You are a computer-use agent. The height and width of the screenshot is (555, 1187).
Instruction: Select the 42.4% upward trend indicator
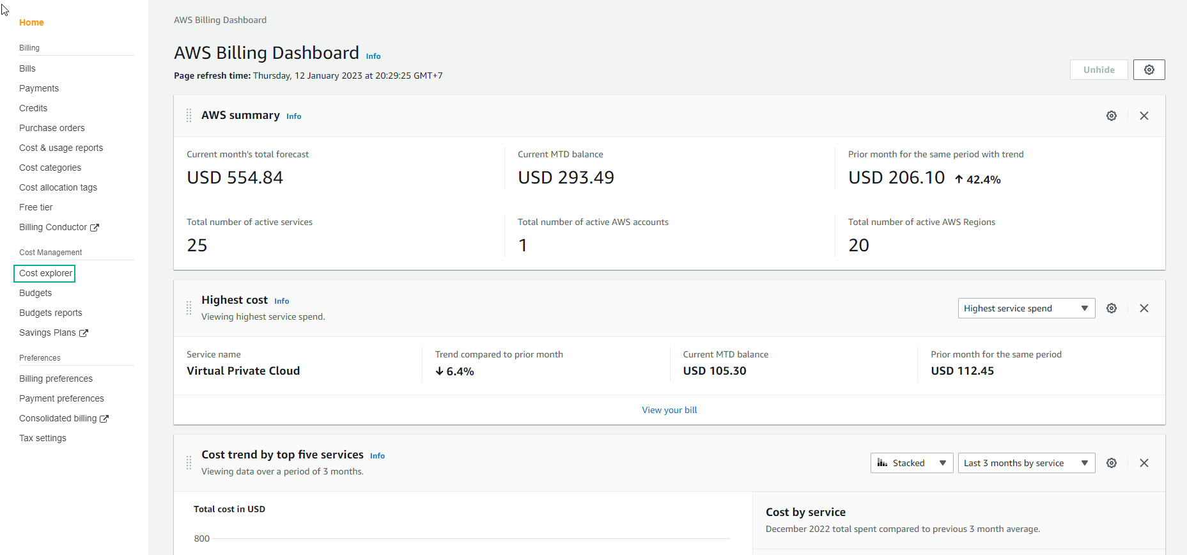point(978,180)
